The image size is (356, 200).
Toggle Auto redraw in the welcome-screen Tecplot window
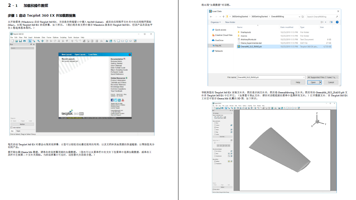(x=11, y=127)
